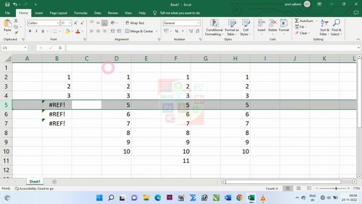Align text right

[105, 31]
